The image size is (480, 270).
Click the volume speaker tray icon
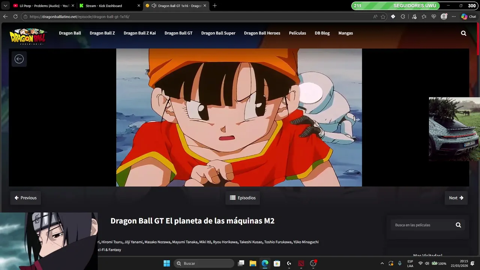[x=427, y=263]
